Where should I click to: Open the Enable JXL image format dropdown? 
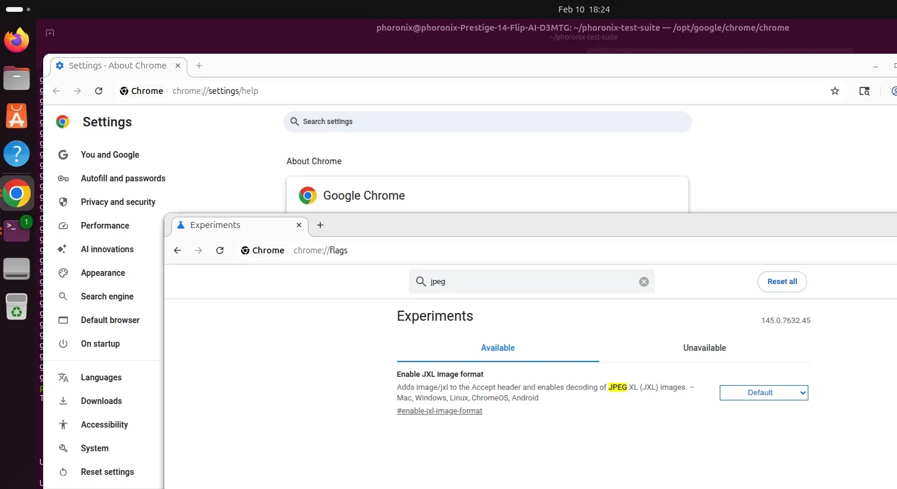click(x=763, y=393)
